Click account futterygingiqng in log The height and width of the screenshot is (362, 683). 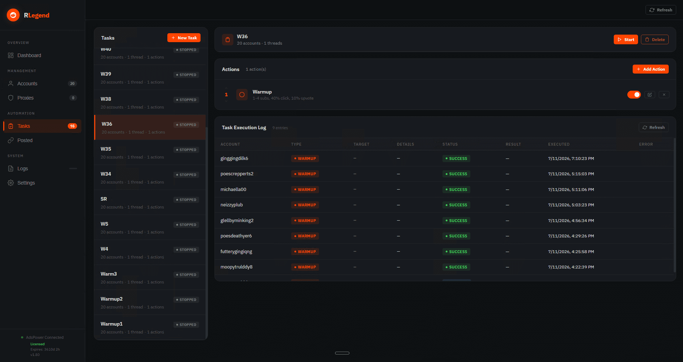click(236, 252)
